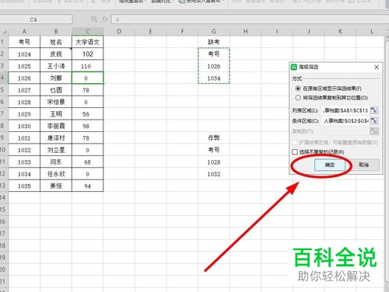
Task: Select 在原有区域显示筛选结果 radio option
Action: pyautogui.click(x=298, y=89)
